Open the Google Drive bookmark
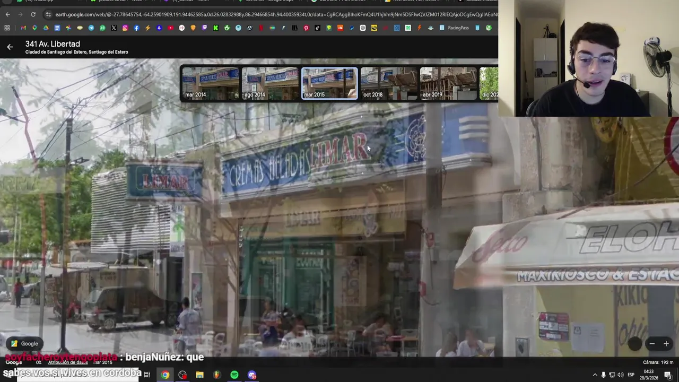Viewport: 679px width, 382px height. tap(46, 28)
